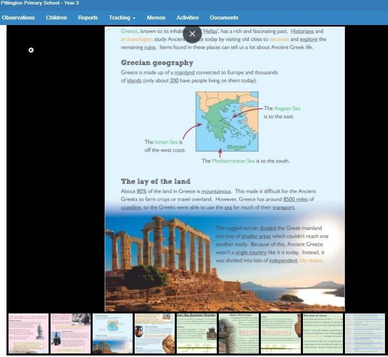Expand the Tracking dropdown menu
The height and width of the screenshot is (357, 388).
122,18
